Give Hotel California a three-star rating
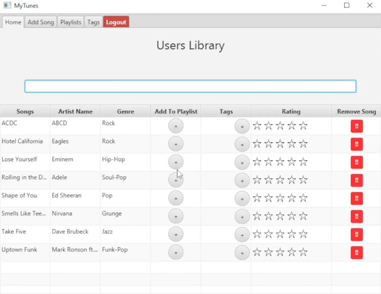This screenshot has width=381, height=294. pyautogui.click(x=280, y=144)
